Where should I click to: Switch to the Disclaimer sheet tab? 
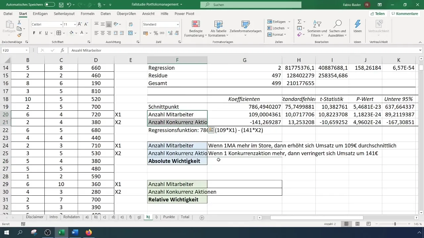click(34, 217)
